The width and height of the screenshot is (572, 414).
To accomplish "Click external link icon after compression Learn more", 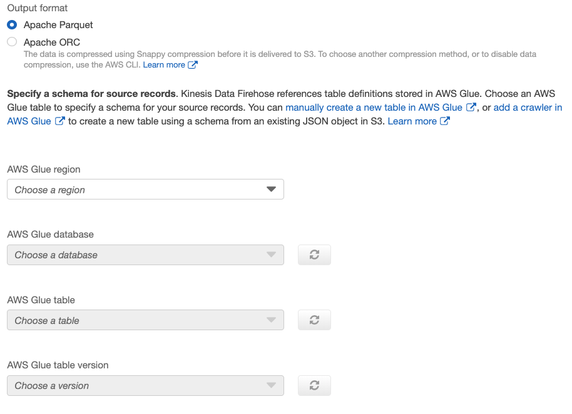I will 193,65.
